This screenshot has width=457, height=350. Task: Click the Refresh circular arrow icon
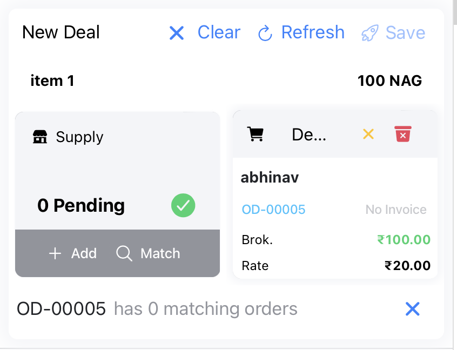[x=264, y=33]
